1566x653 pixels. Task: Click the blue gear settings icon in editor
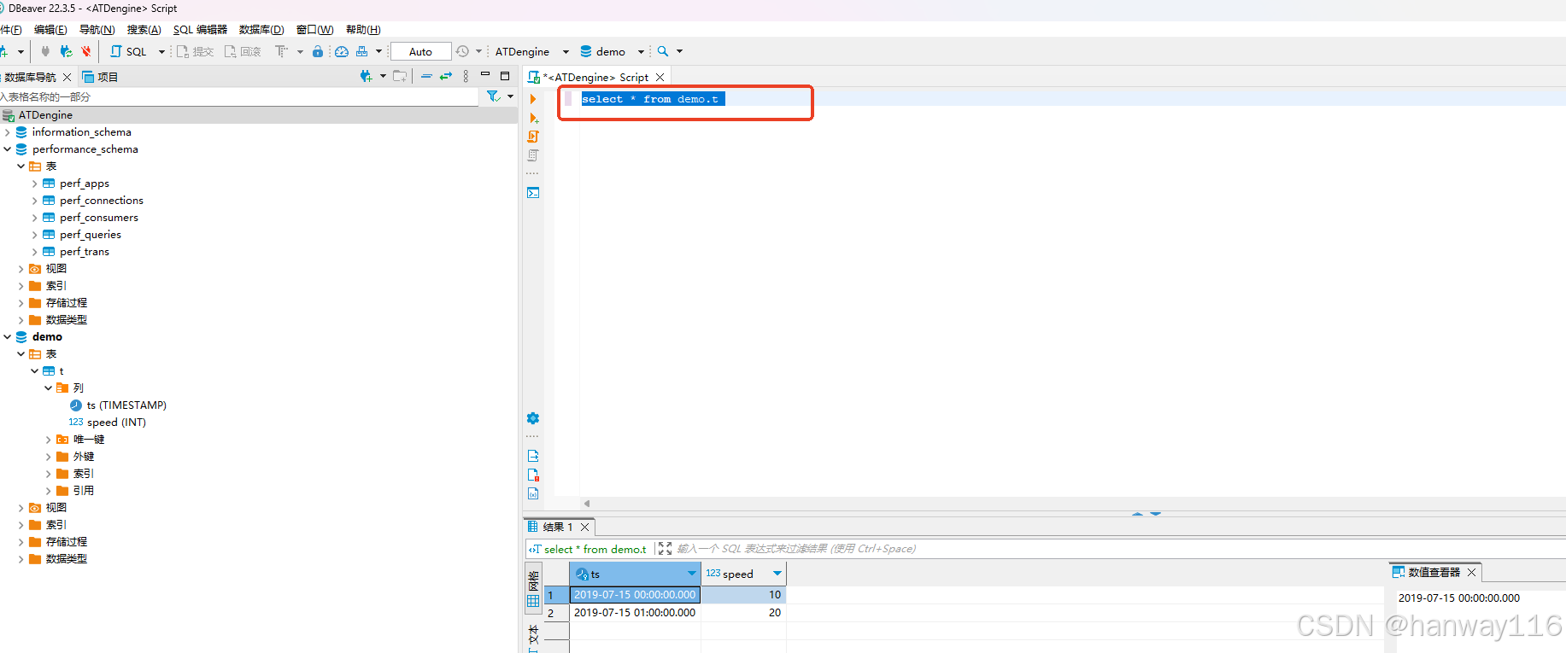click(533, 418)
